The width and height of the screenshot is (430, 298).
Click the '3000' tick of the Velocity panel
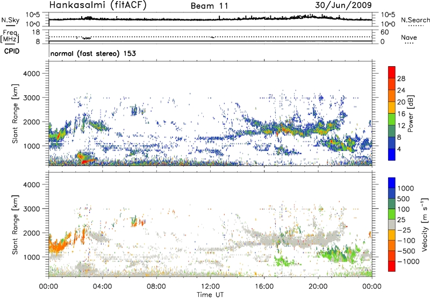click(31, 209)
